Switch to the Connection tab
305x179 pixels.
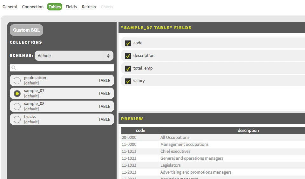[x=33, y=7]
